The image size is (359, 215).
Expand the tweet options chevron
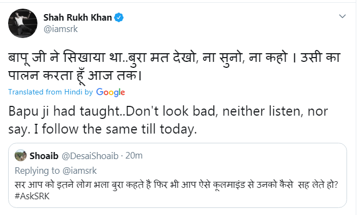[342, 16]
